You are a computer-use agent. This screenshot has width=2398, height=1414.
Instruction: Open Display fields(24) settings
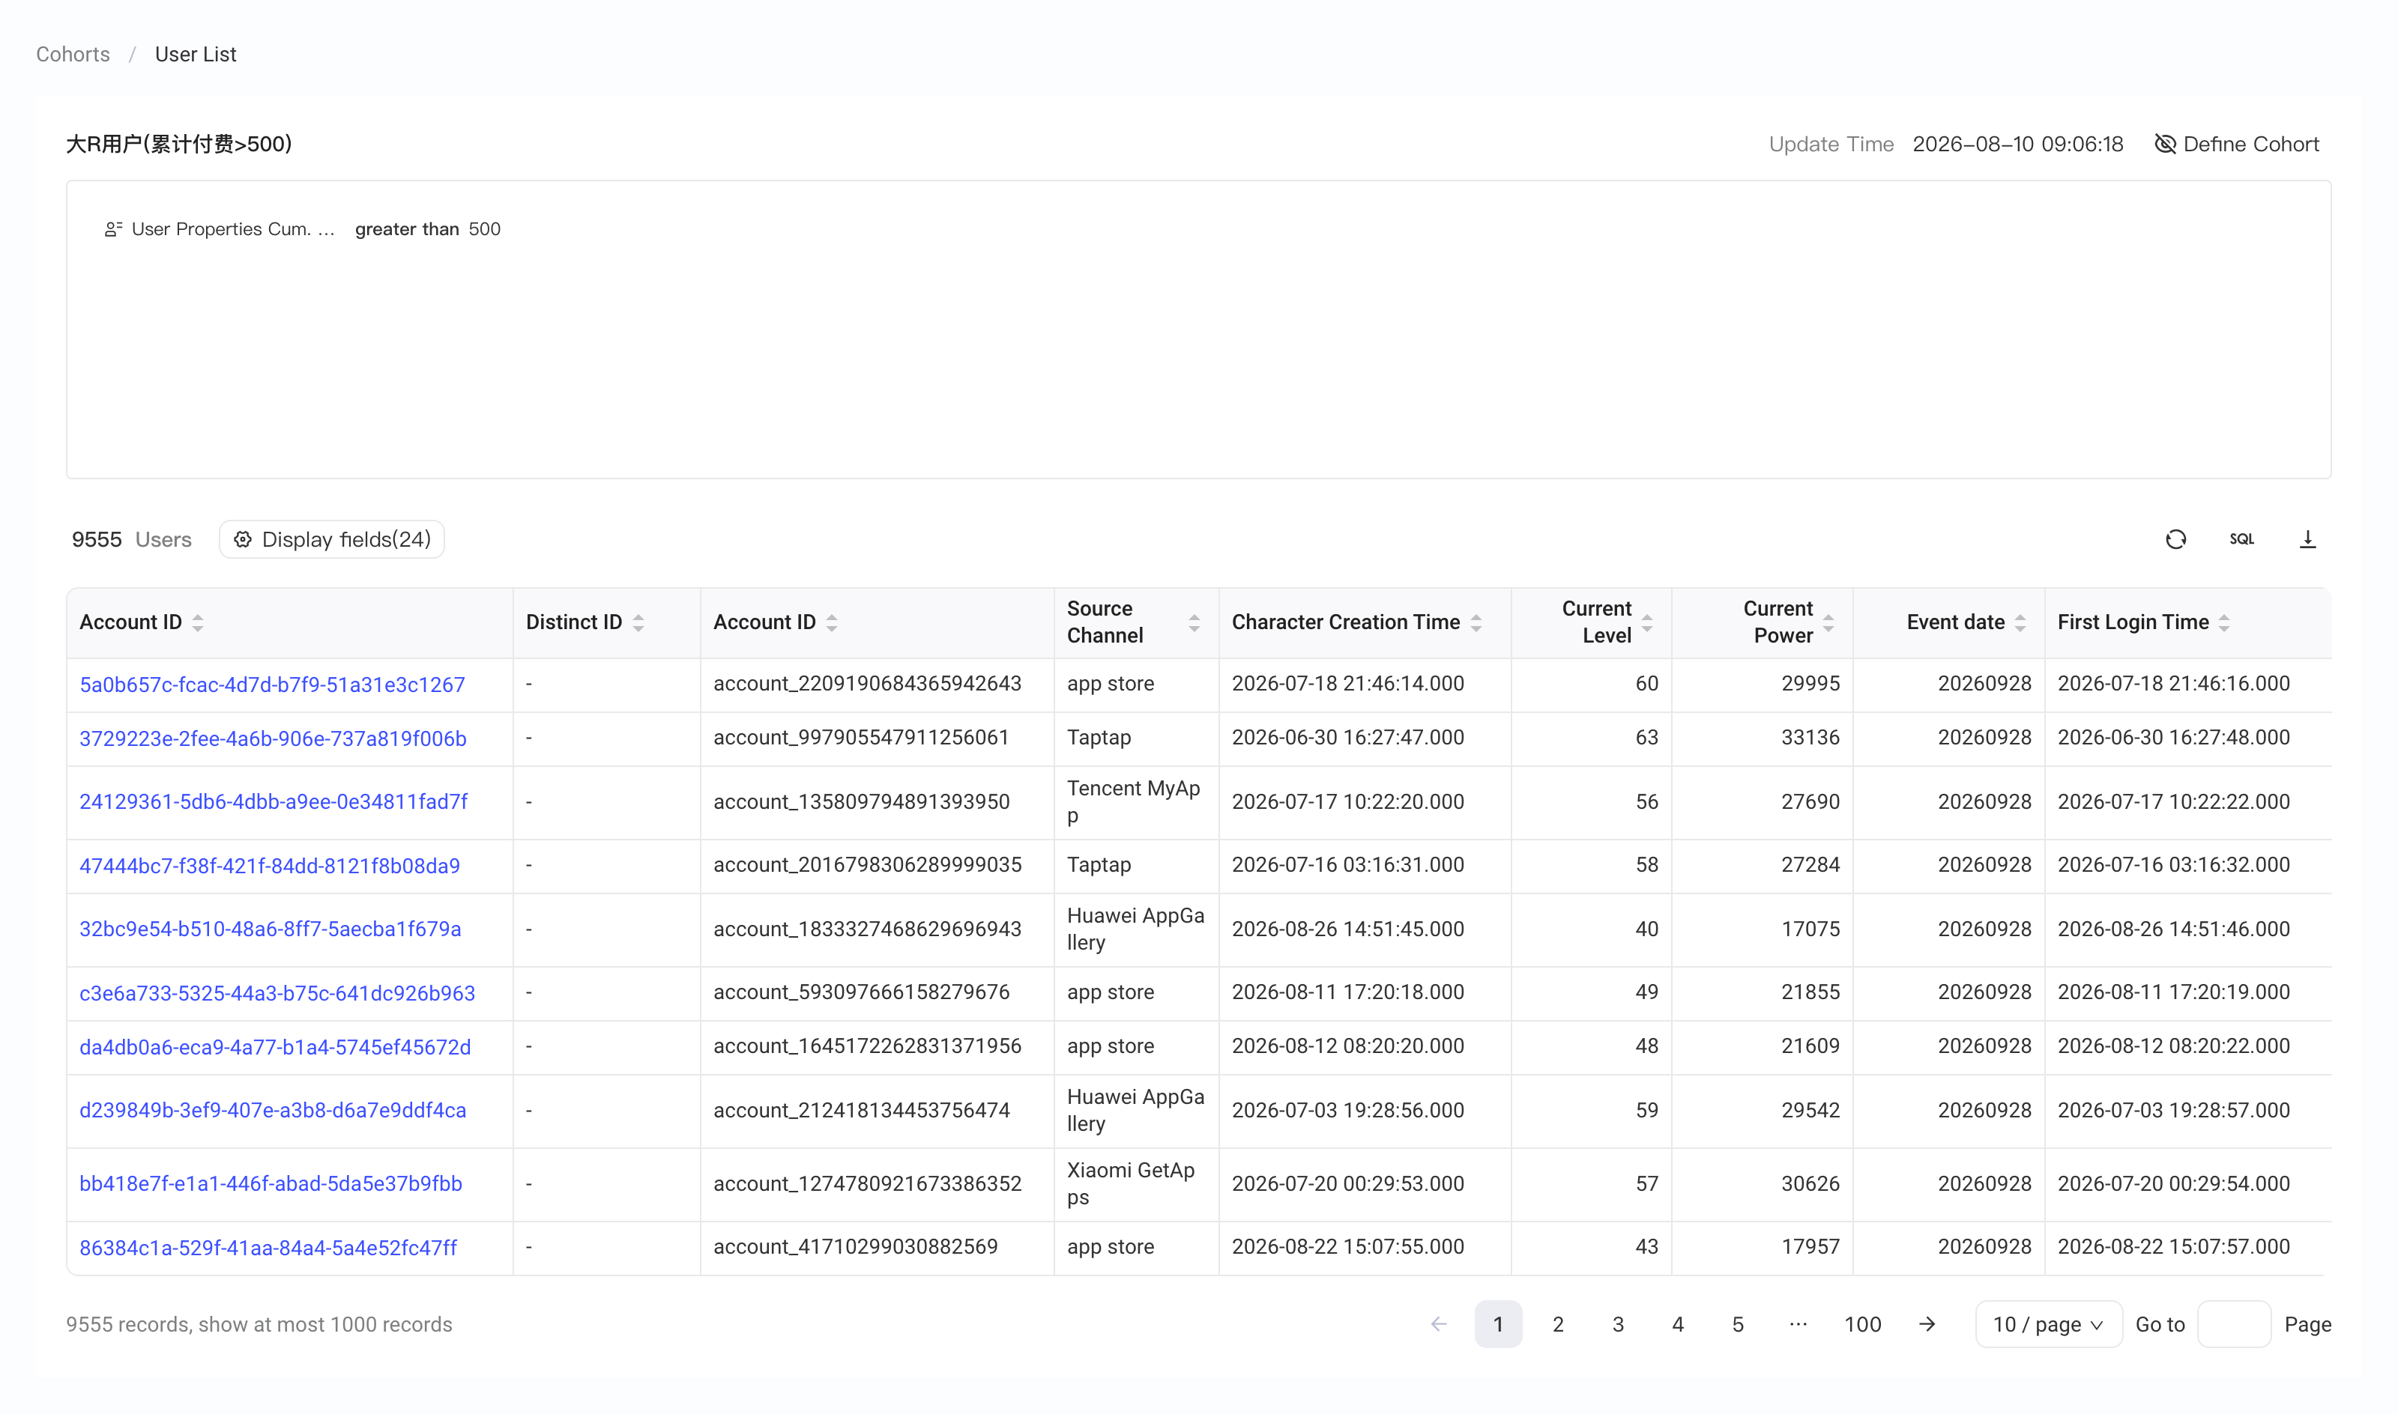[332, 539]
